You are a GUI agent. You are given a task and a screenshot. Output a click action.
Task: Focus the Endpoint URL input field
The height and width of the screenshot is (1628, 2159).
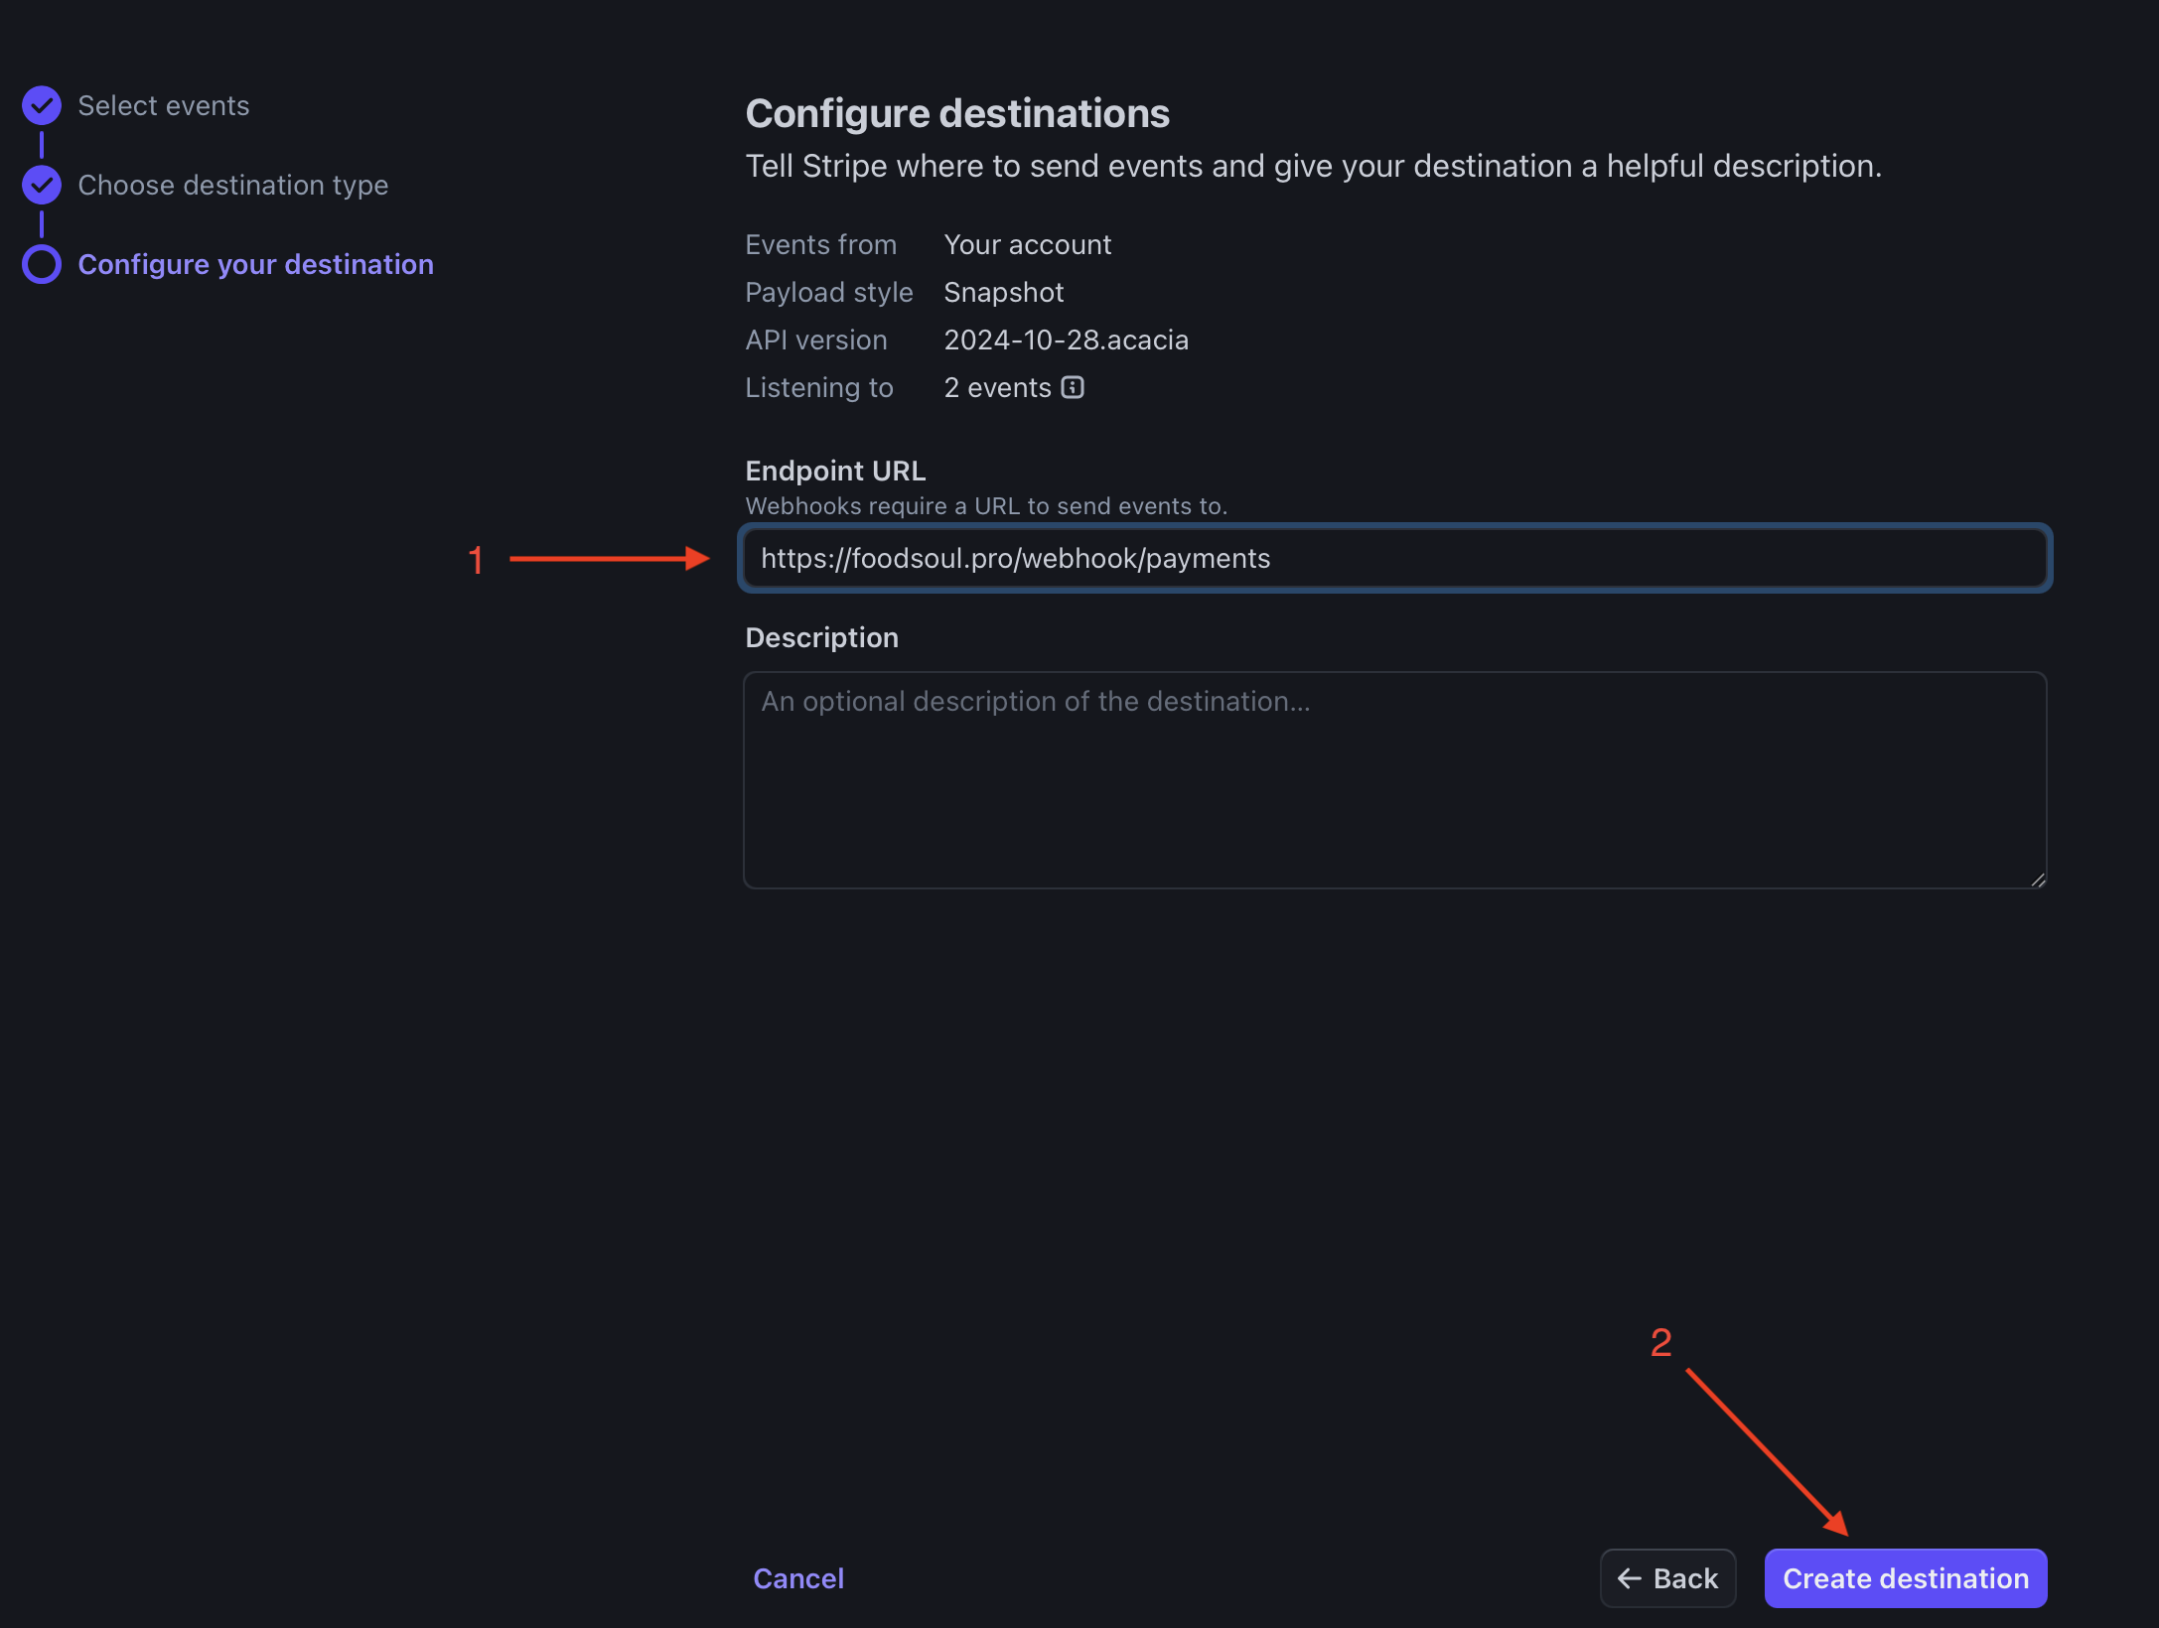[x=1394, y=558]
